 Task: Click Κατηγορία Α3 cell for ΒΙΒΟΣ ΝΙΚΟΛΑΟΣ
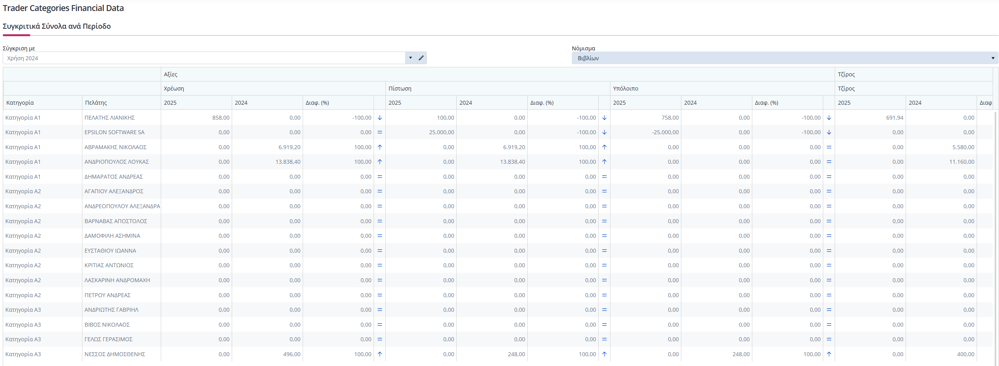[x=43, y=325]
